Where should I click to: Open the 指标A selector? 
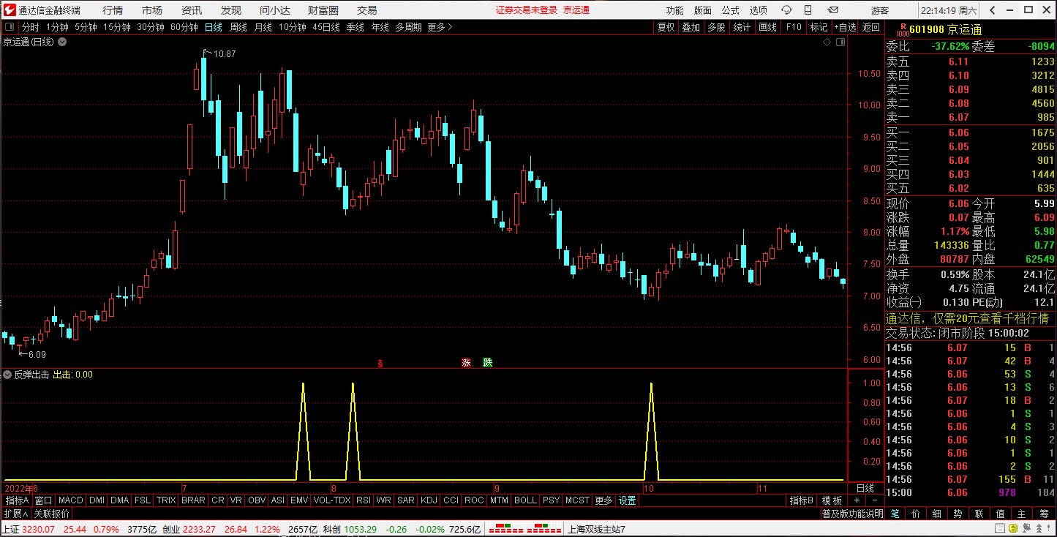[x=17, y=500]
